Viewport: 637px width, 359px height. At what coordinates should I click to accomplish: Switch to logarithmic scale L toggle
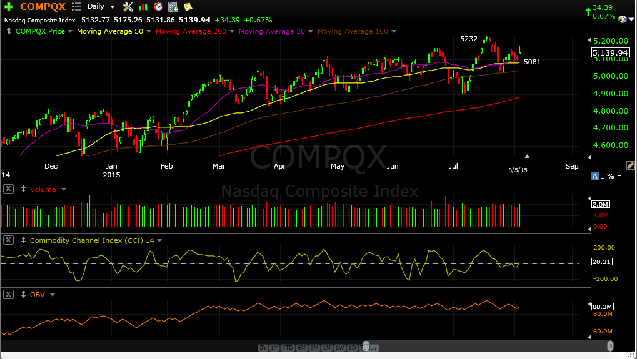603,176
